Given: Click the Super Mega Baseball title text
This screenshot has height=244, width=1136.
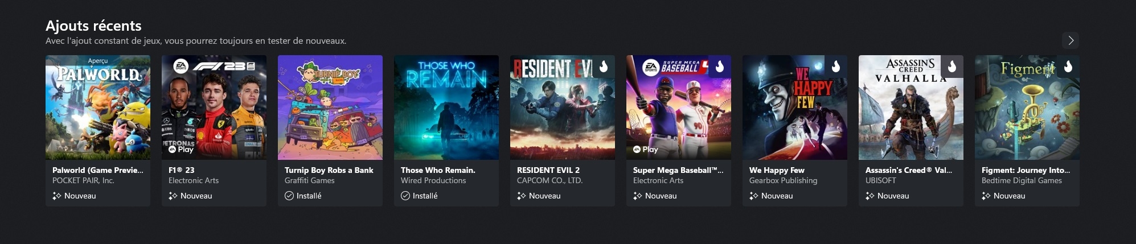Looking at the screenshot, I should [678, 170].
